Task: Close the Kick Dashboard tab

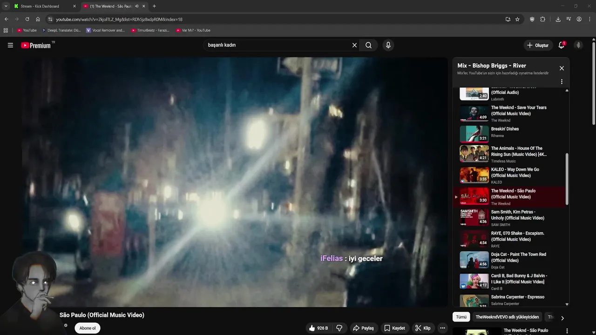Action: coord(74,6)
